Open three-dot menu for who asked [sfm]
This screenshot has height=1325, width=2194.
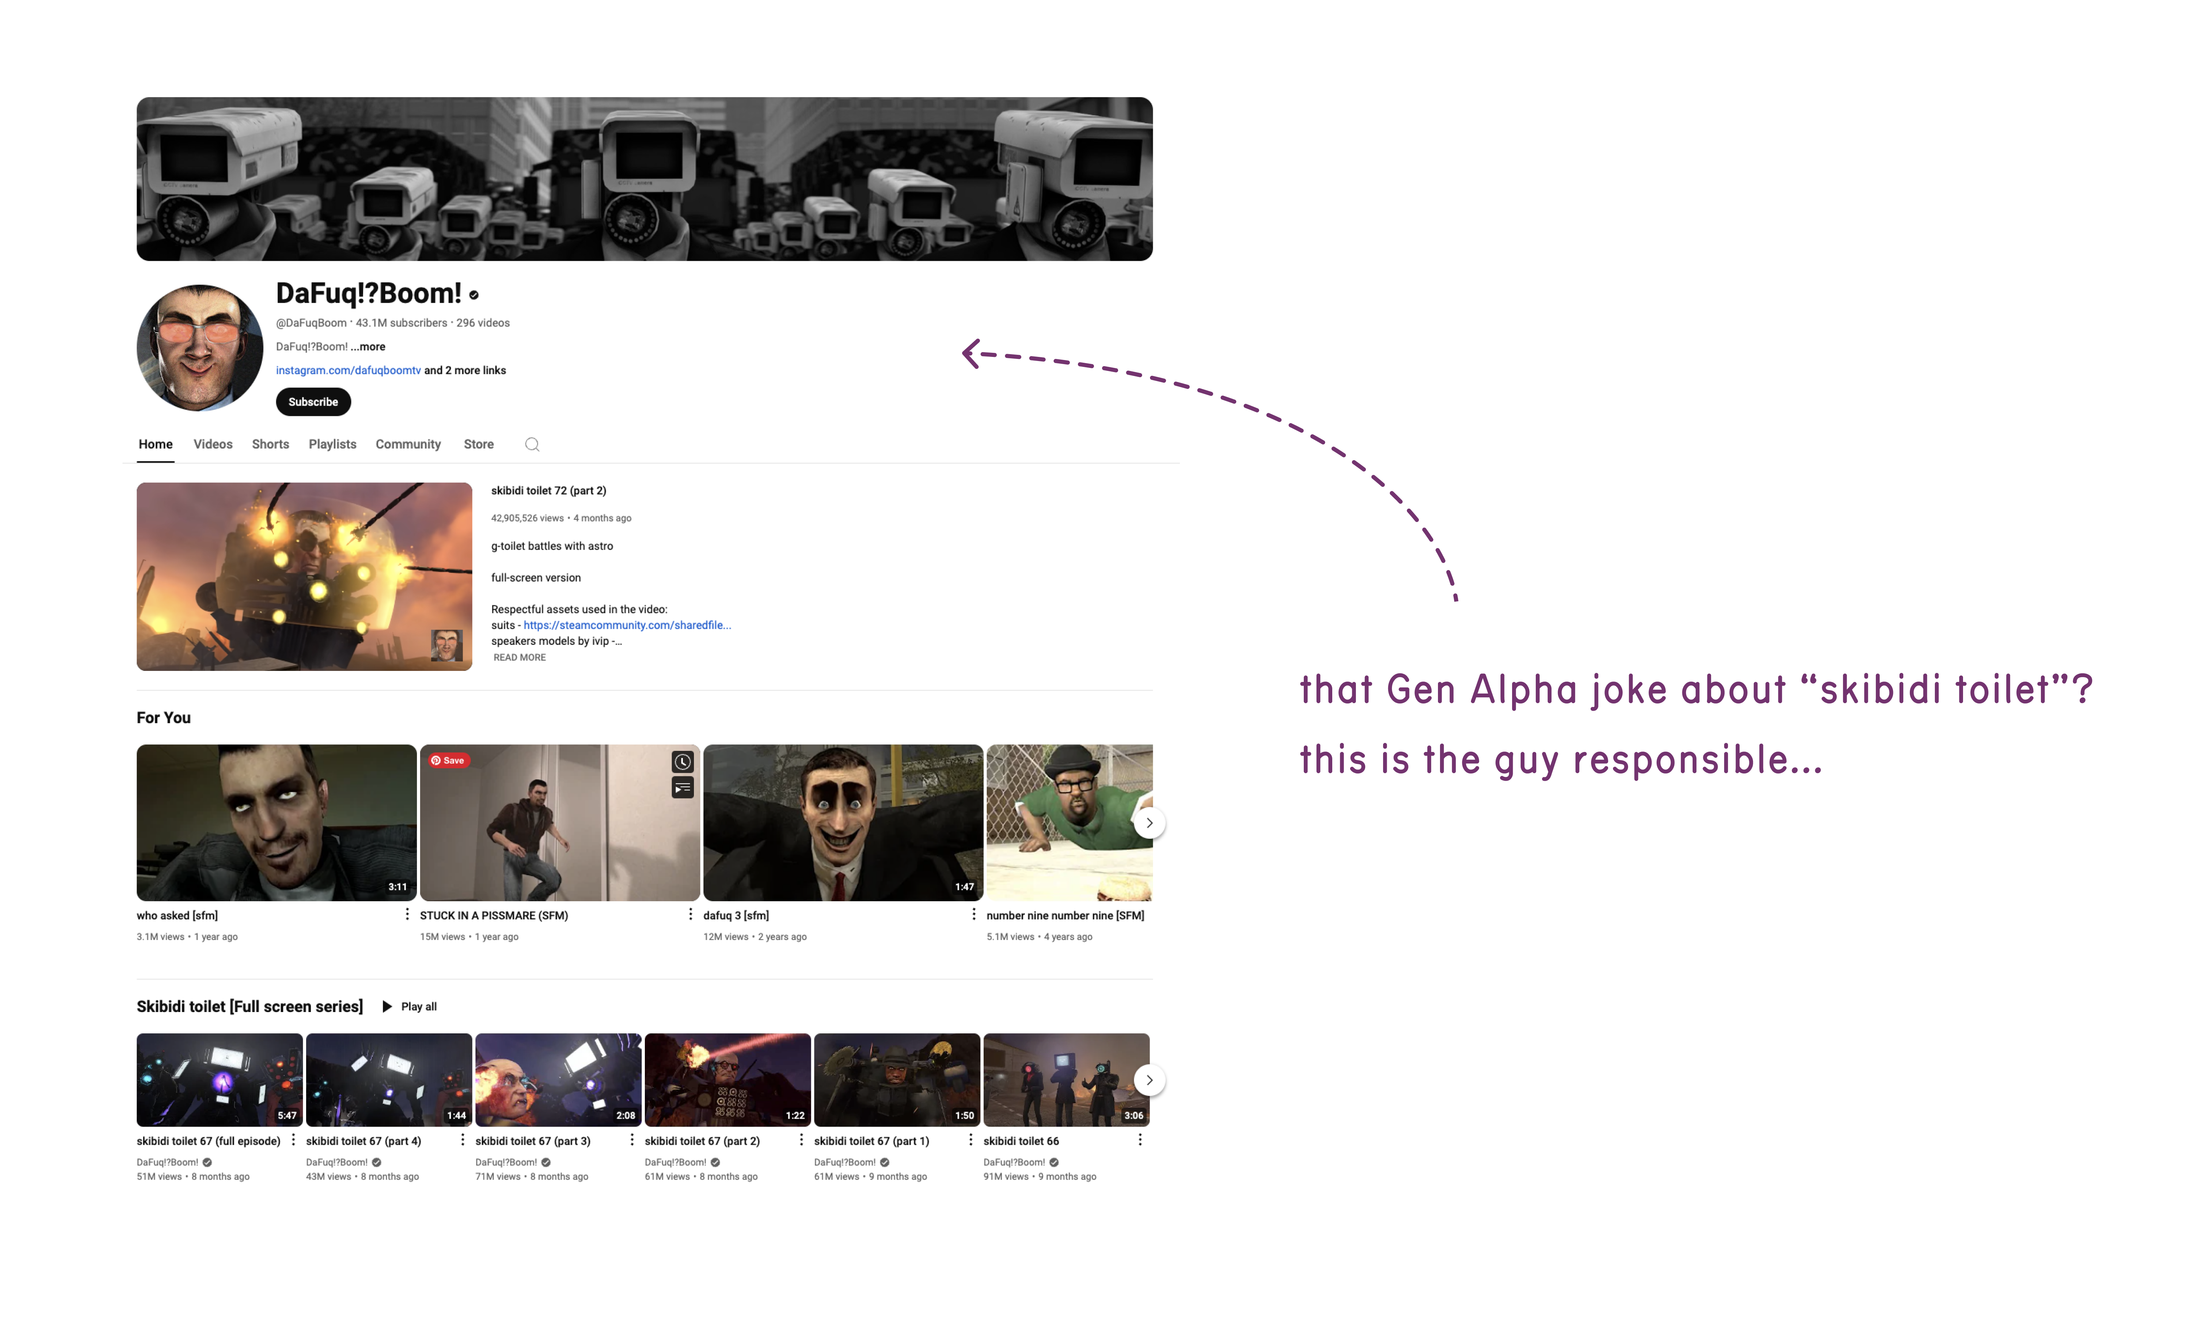pos(407,915)
